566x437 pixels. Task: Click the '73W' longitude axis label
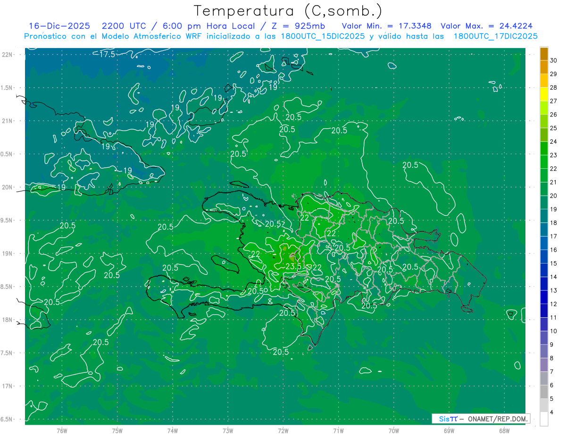click(x=228, y=431)
